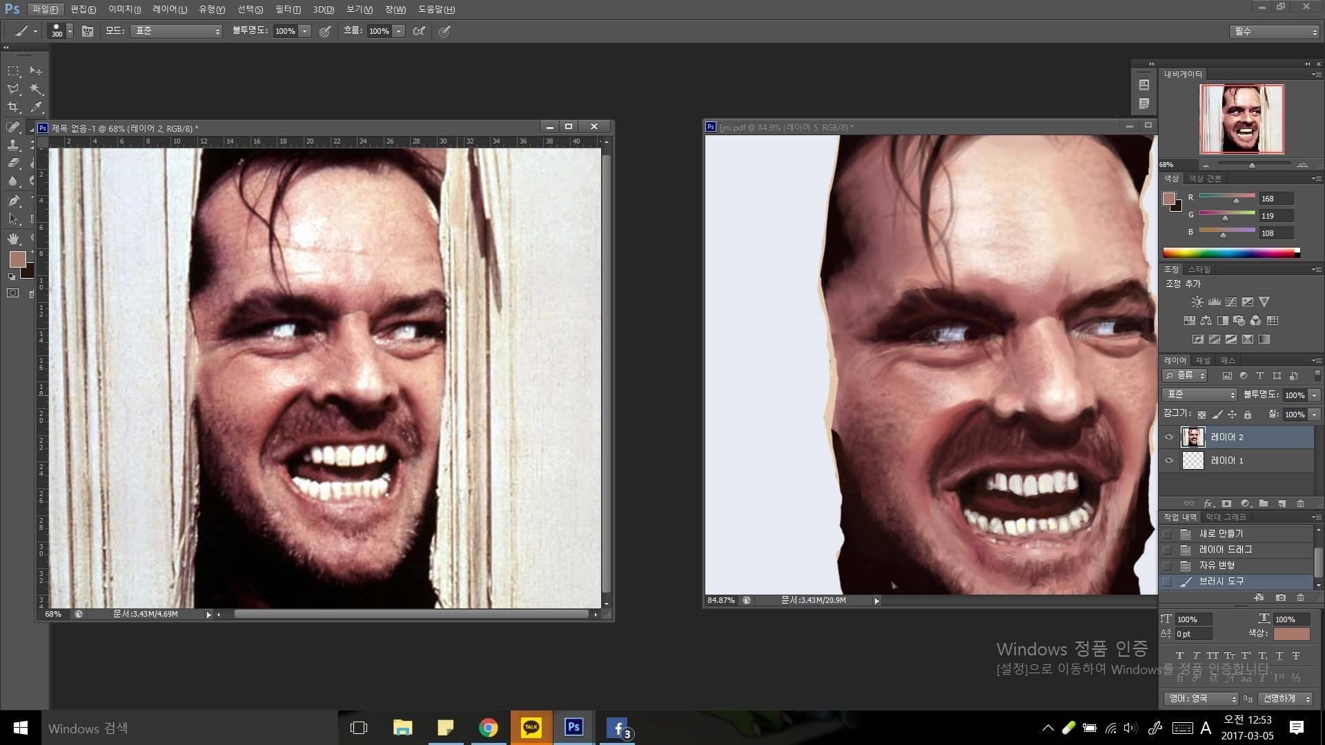This screenshot has height=745, width=1325.
Task: Hide 레이어 2 using its eye icon
Action: [x=1169, y=437]
